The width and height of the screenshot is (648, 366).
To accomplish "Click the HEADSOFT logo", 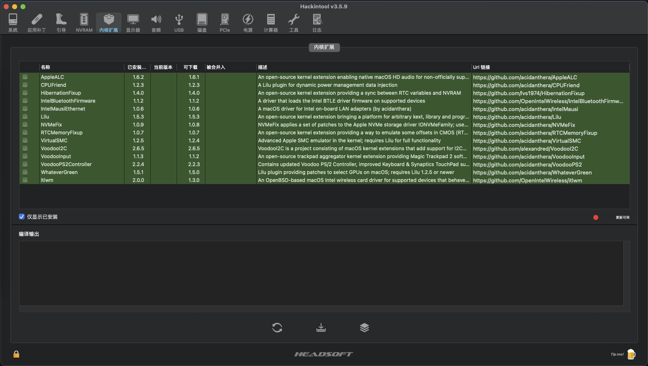I will [x=324, y=354].
